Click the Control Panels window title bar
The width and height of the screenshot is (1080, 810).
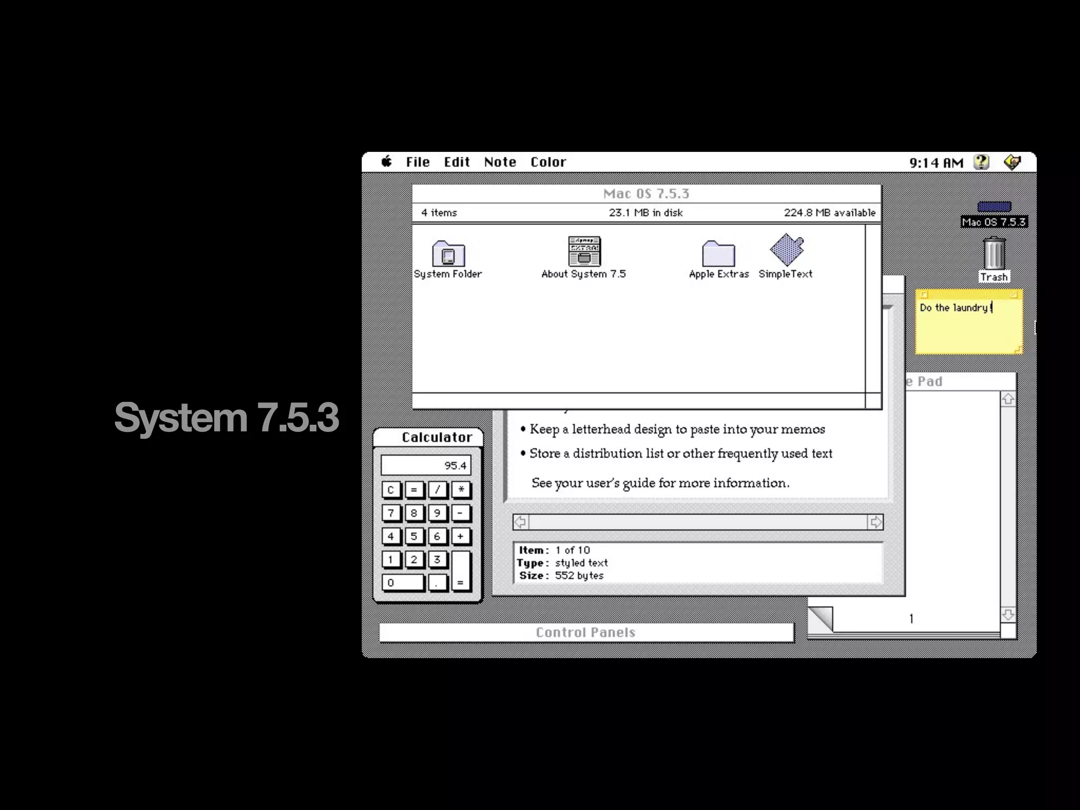click(x=586, y=632)
